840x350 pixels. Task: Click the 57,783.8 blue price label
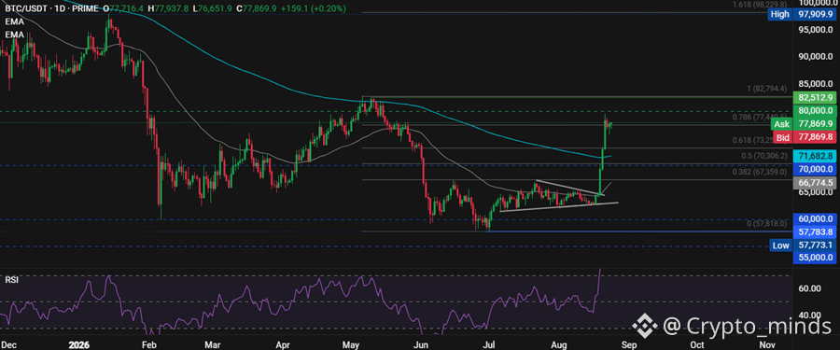[815, 232]
